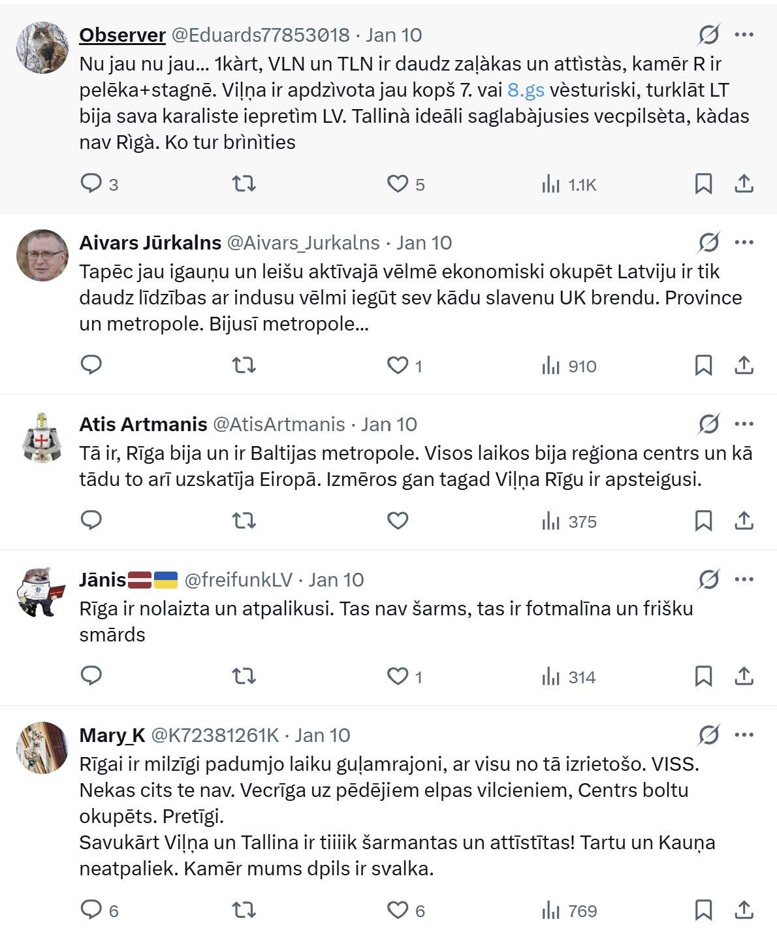Click Aivars Jūrkalns' profile avatar
Viewport: 777px width, 938px height.
tap(42, 255)
